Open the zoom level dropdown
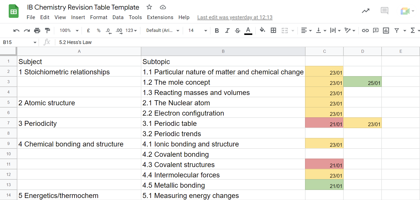The image size is (420, 200). click(69, 30)
